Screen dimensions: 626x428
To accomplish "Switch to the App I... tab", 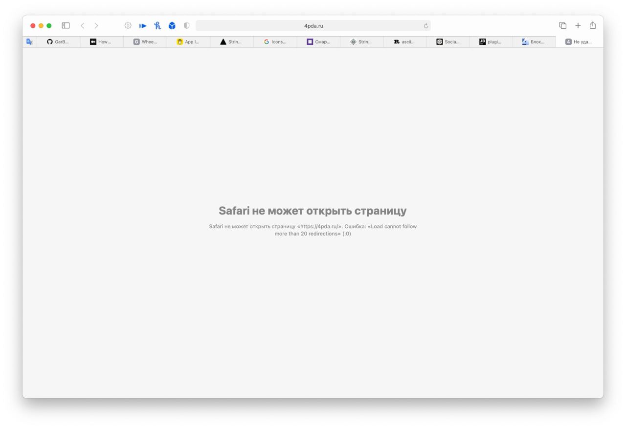I will tap(188, 42).
